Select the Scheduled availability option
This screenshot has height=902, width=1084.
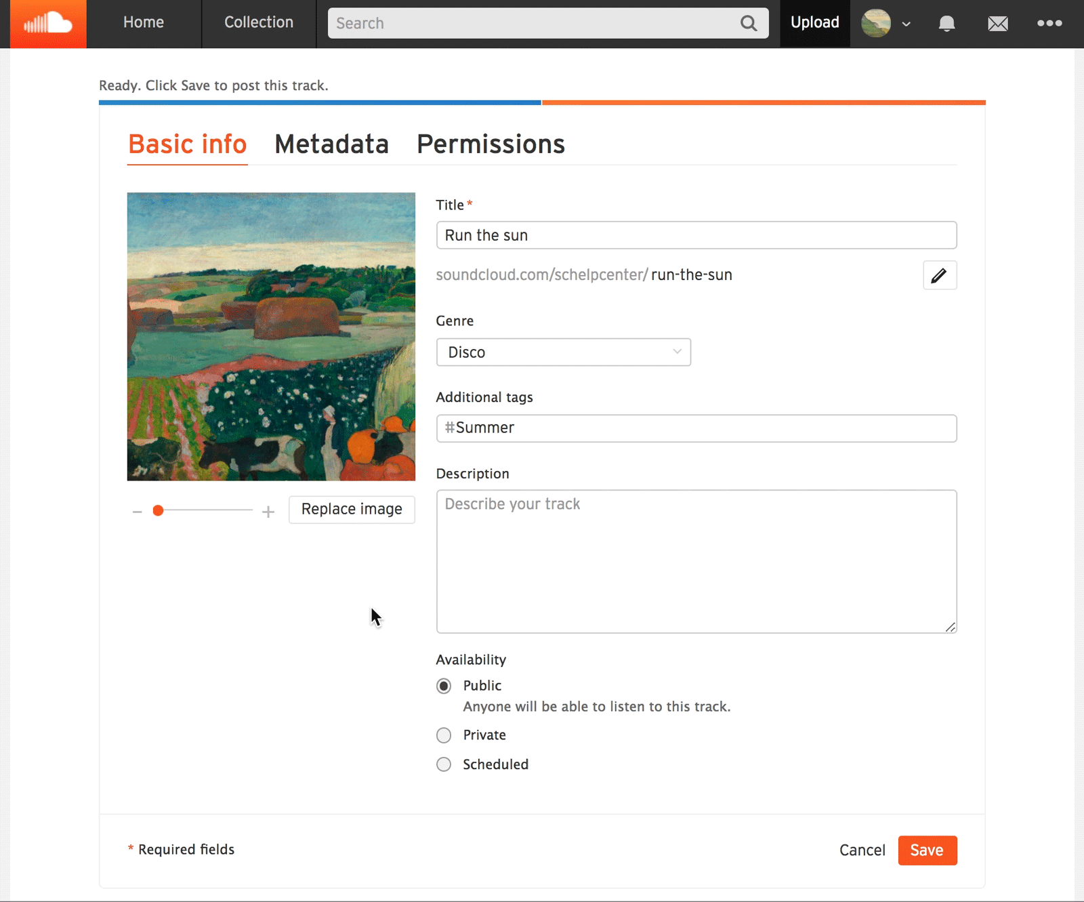[444, 764]
